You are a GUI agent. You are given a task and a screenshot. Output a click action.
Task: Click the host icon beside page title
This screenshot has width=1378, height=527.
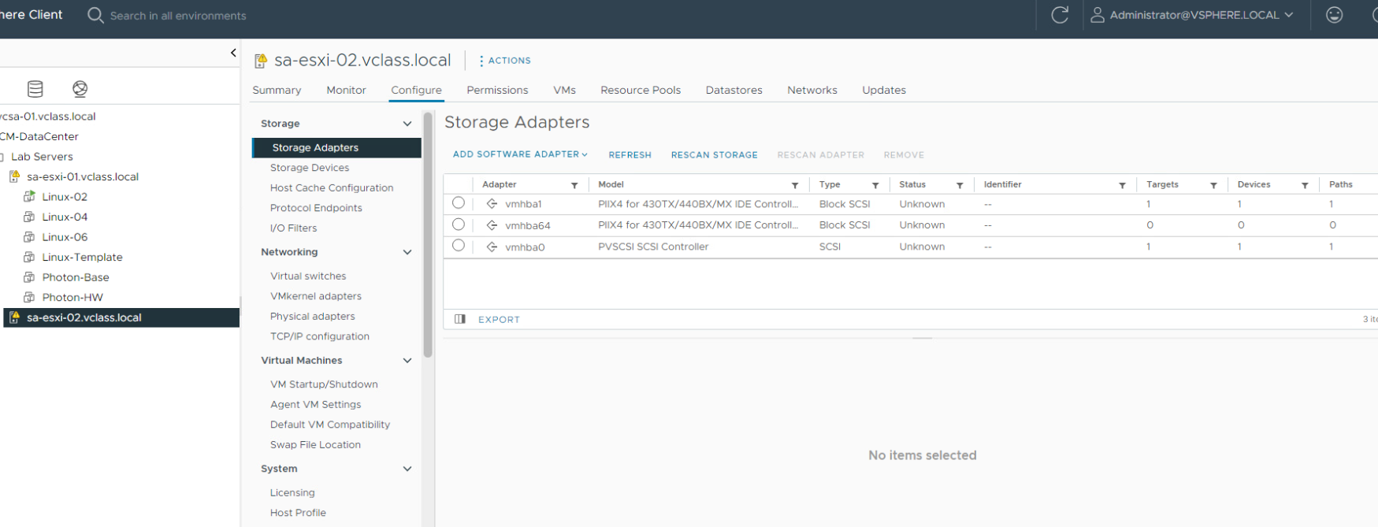pos(261,61)
